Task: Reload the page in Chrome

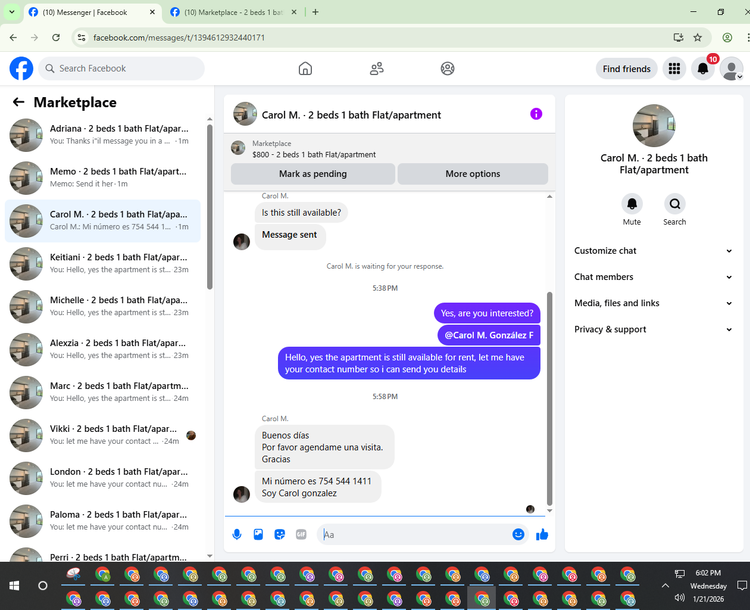Action: point(56,38)
